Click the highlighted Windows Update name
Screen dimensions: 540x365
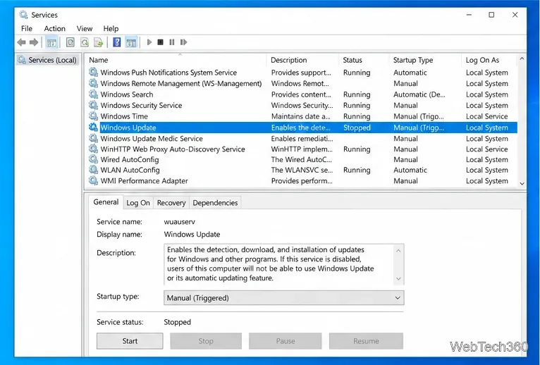128,128
